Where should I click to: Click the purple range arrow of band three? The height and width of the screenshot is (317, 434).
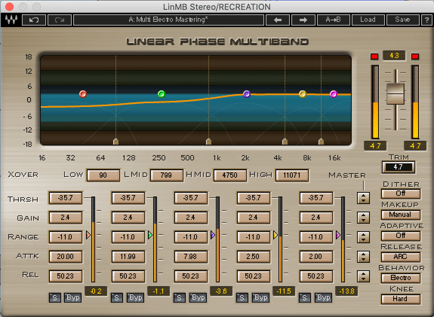pyautogui.click(x=213, y=235)
